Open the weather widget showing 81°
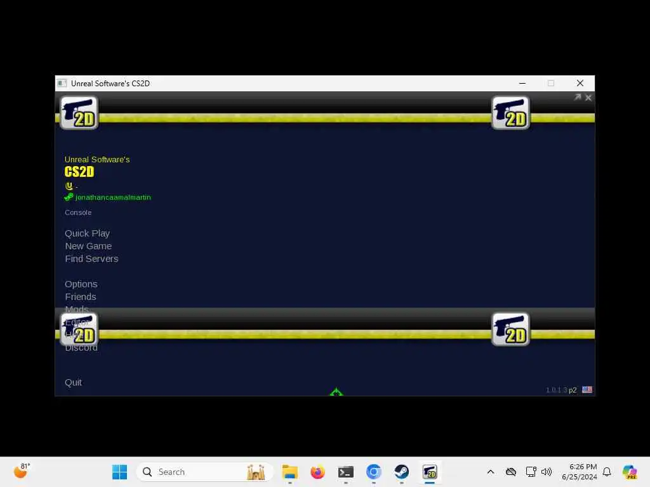The image size is (650, 487). pyautogui.click(x=22, y=471)
